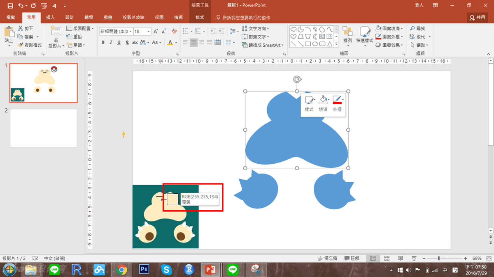The width and height of the screenshot is (494, 277).
Task: Start Slide Show view icon in status bar
Action: [x=415, y=259]
